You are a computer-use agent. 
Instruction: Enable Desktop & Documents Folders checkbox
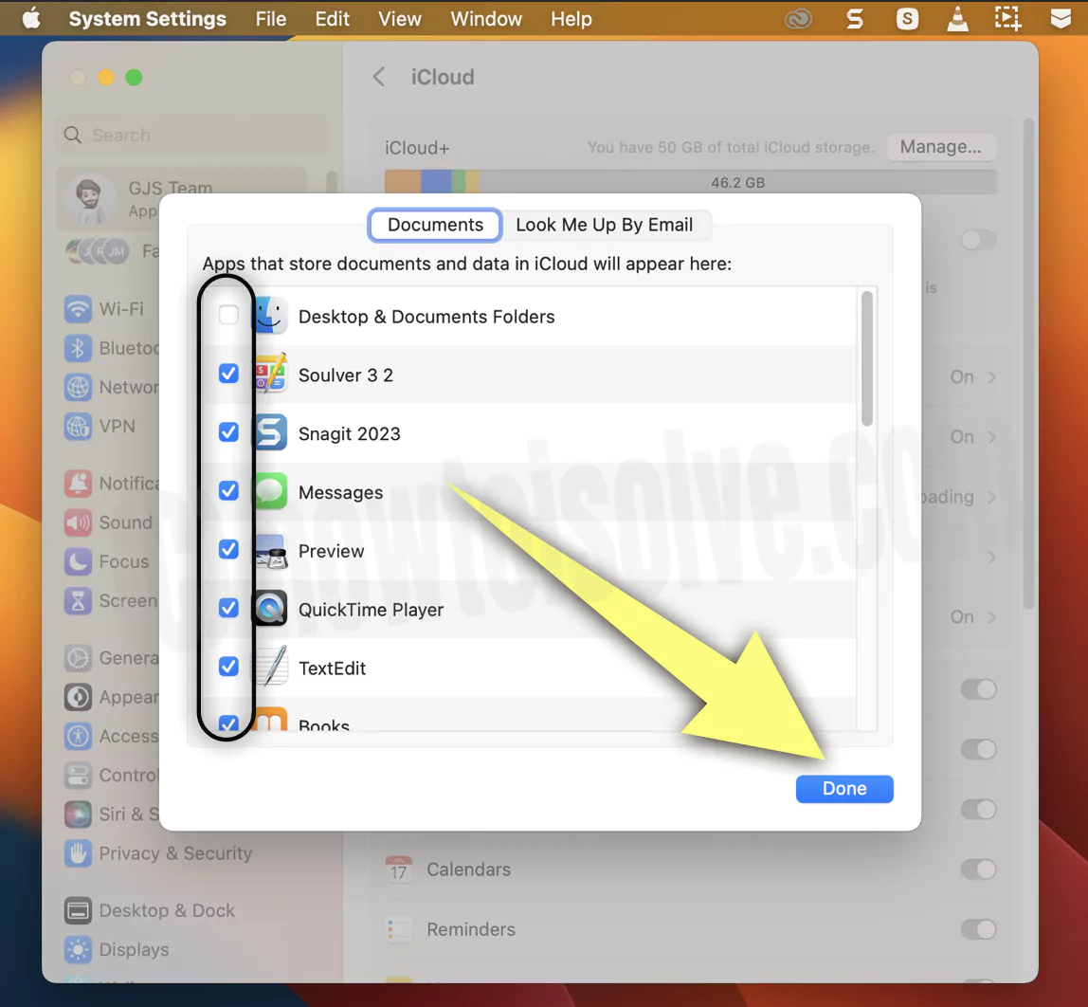(x=228, y=315)
